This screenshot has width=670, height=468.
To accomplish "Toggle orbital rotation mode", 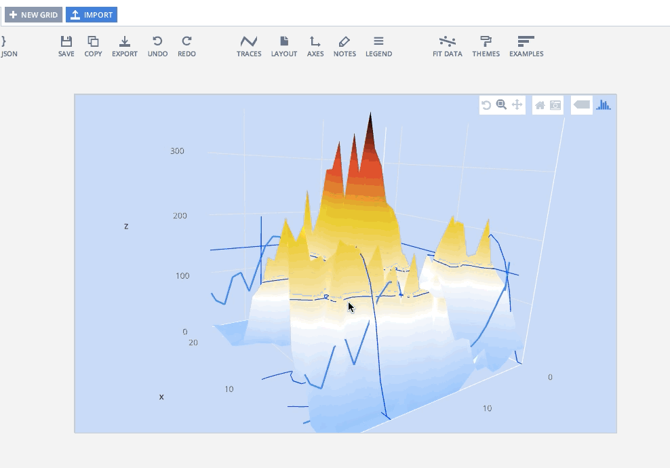I will click(486, 104).
